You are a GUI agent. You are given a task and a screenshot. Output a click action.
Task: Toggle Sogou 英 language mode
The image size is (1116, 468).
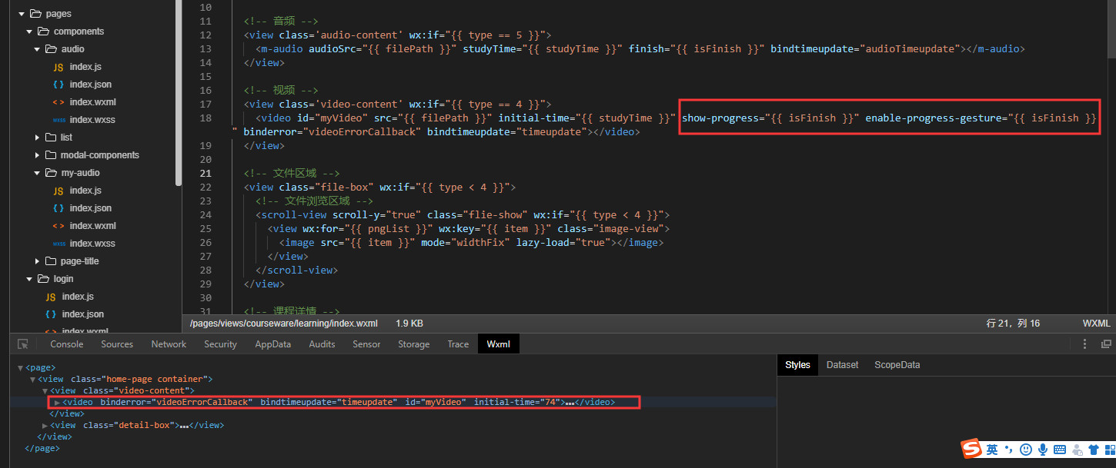coord(992,450)
